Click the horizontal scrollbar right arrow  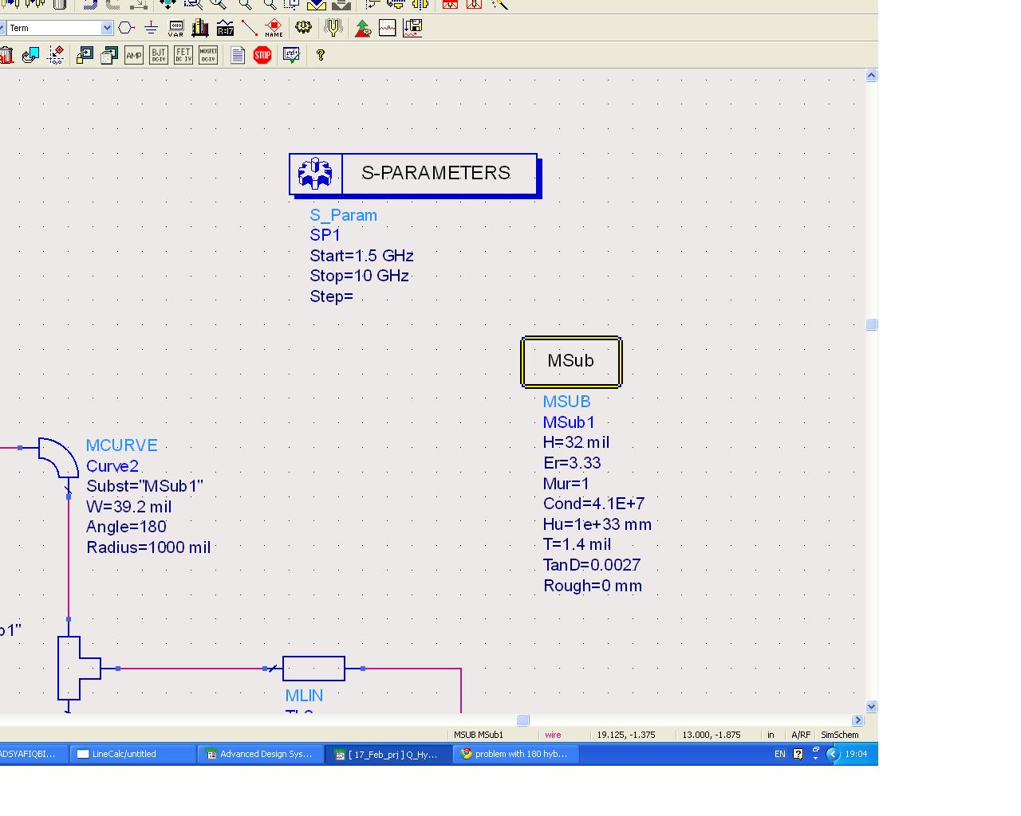click(857, 720)
